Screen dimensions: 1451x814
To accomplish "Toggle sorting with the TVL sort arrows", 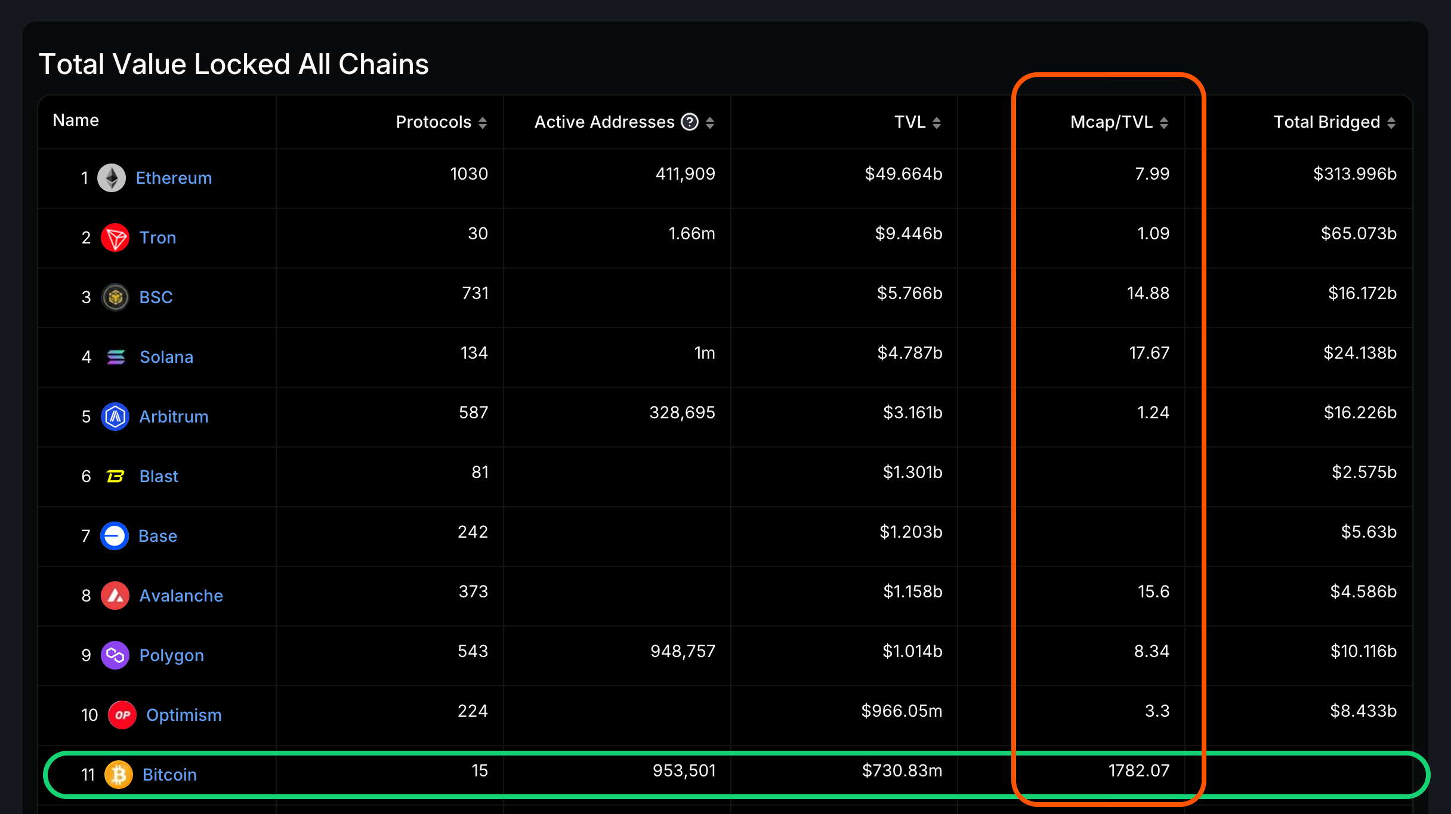I will click(938, 122).
